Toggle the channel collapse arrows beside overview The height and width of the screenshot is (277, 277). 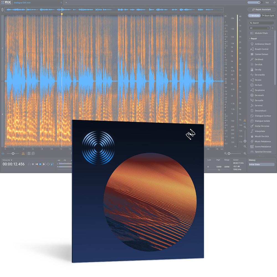pyautogui.click(x=2, y=9)
